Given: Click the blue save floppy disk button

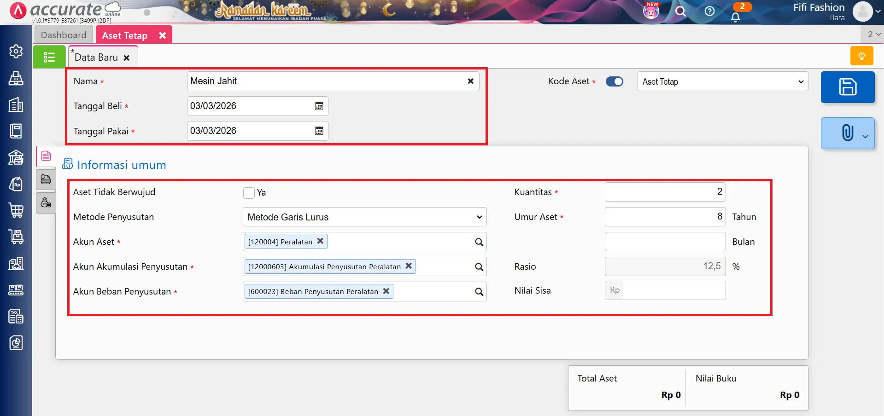Looking at the screenshot, I should (x=847, y=87).
